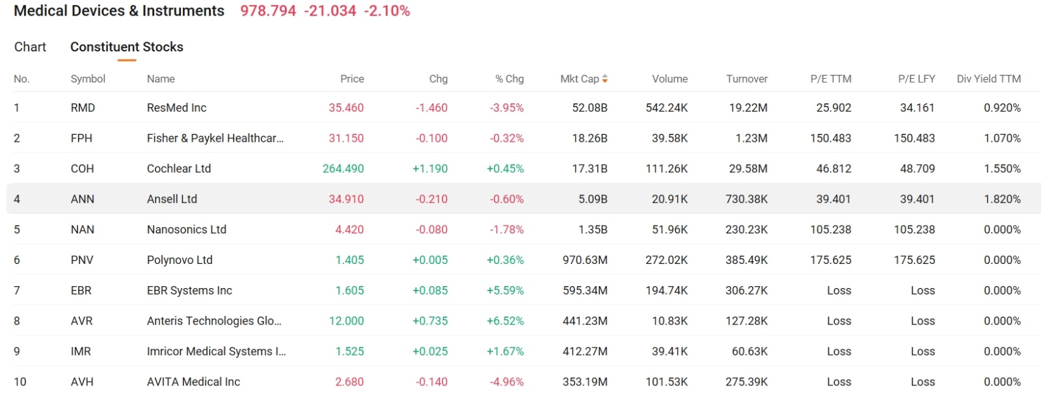Sort the list by P/E TTM
This screenshot has height=394, width=1041.
pyautogui.click(x=831, y=79)
